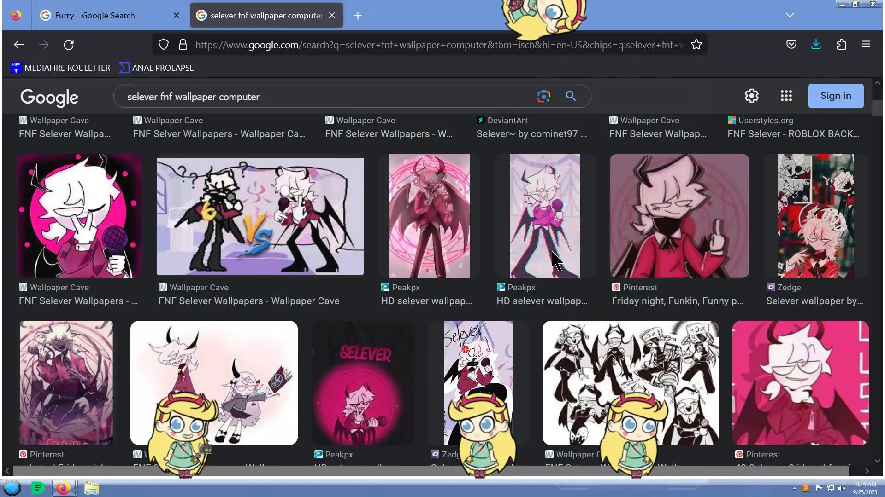Show hidden system tray icons

pyautogui.click(x=794, y=488)
